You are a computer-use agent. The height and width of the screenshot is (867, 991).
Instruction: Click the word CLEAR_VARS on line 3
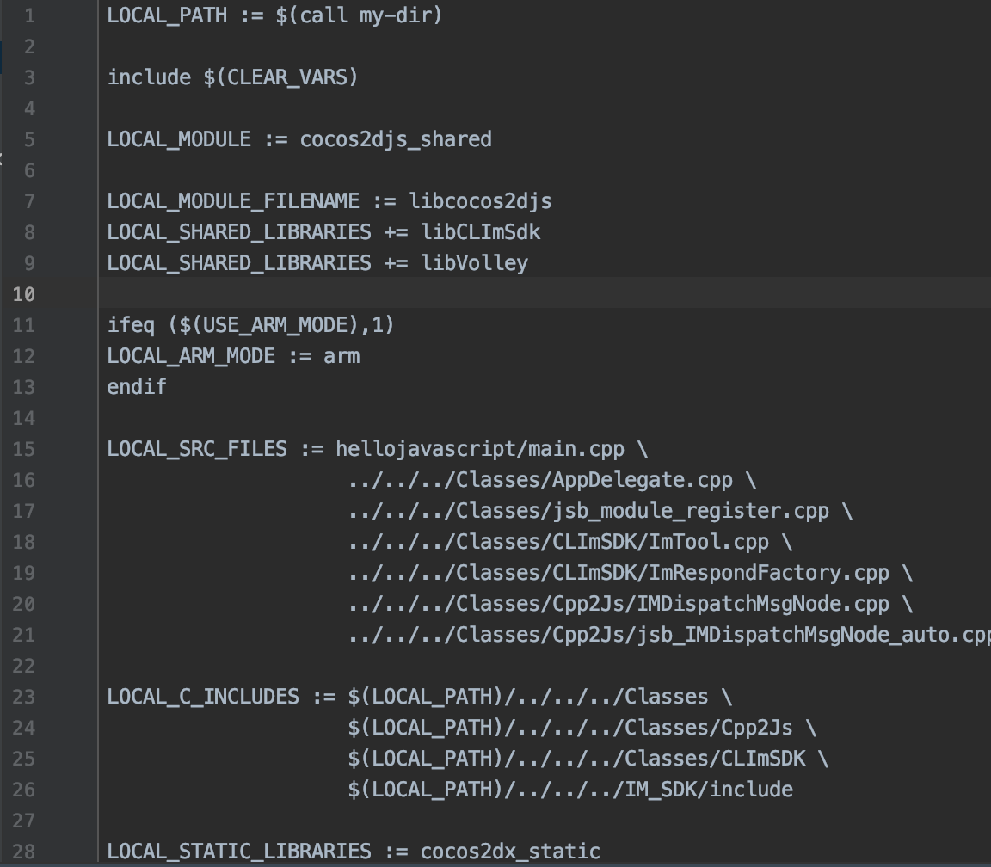coord(287,77)
